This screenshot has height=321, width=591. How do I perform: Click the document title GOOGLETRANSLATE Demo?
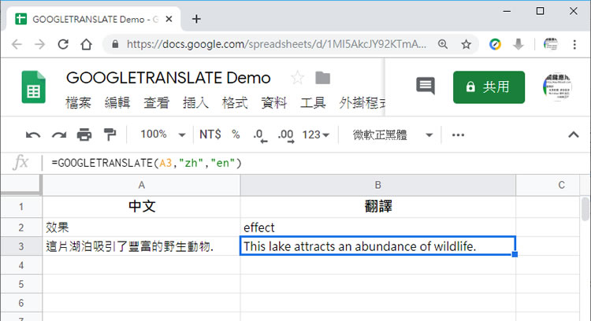168,78
